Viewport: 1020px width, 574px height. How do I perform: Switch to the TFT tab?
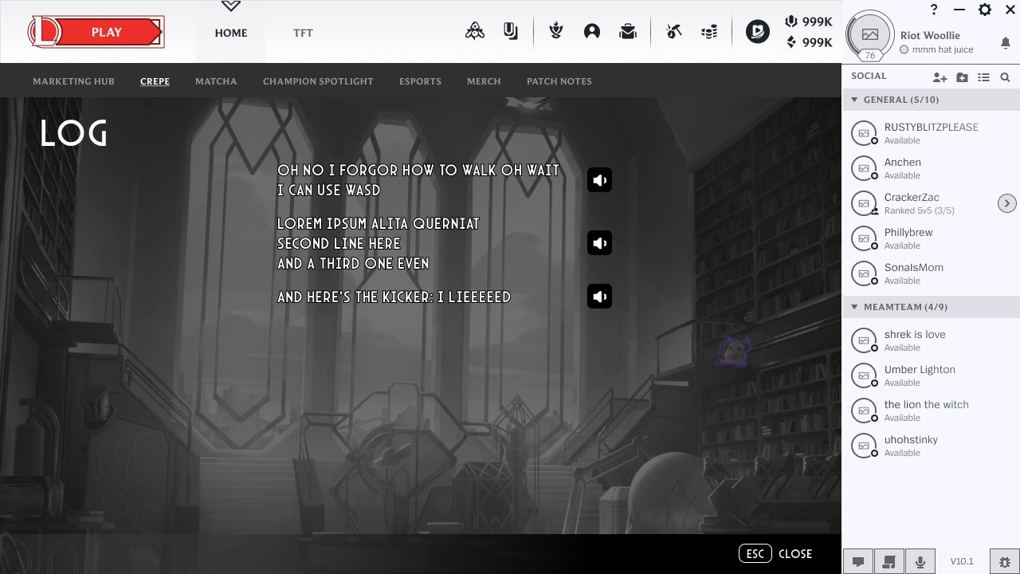(303, 33)
